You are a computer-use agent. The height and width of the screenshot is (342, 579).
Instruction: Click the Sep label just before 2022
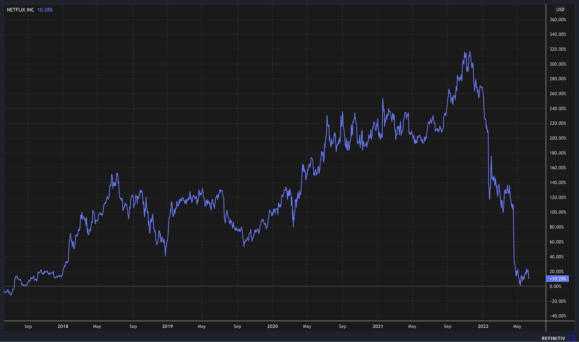tap(447, 326)
